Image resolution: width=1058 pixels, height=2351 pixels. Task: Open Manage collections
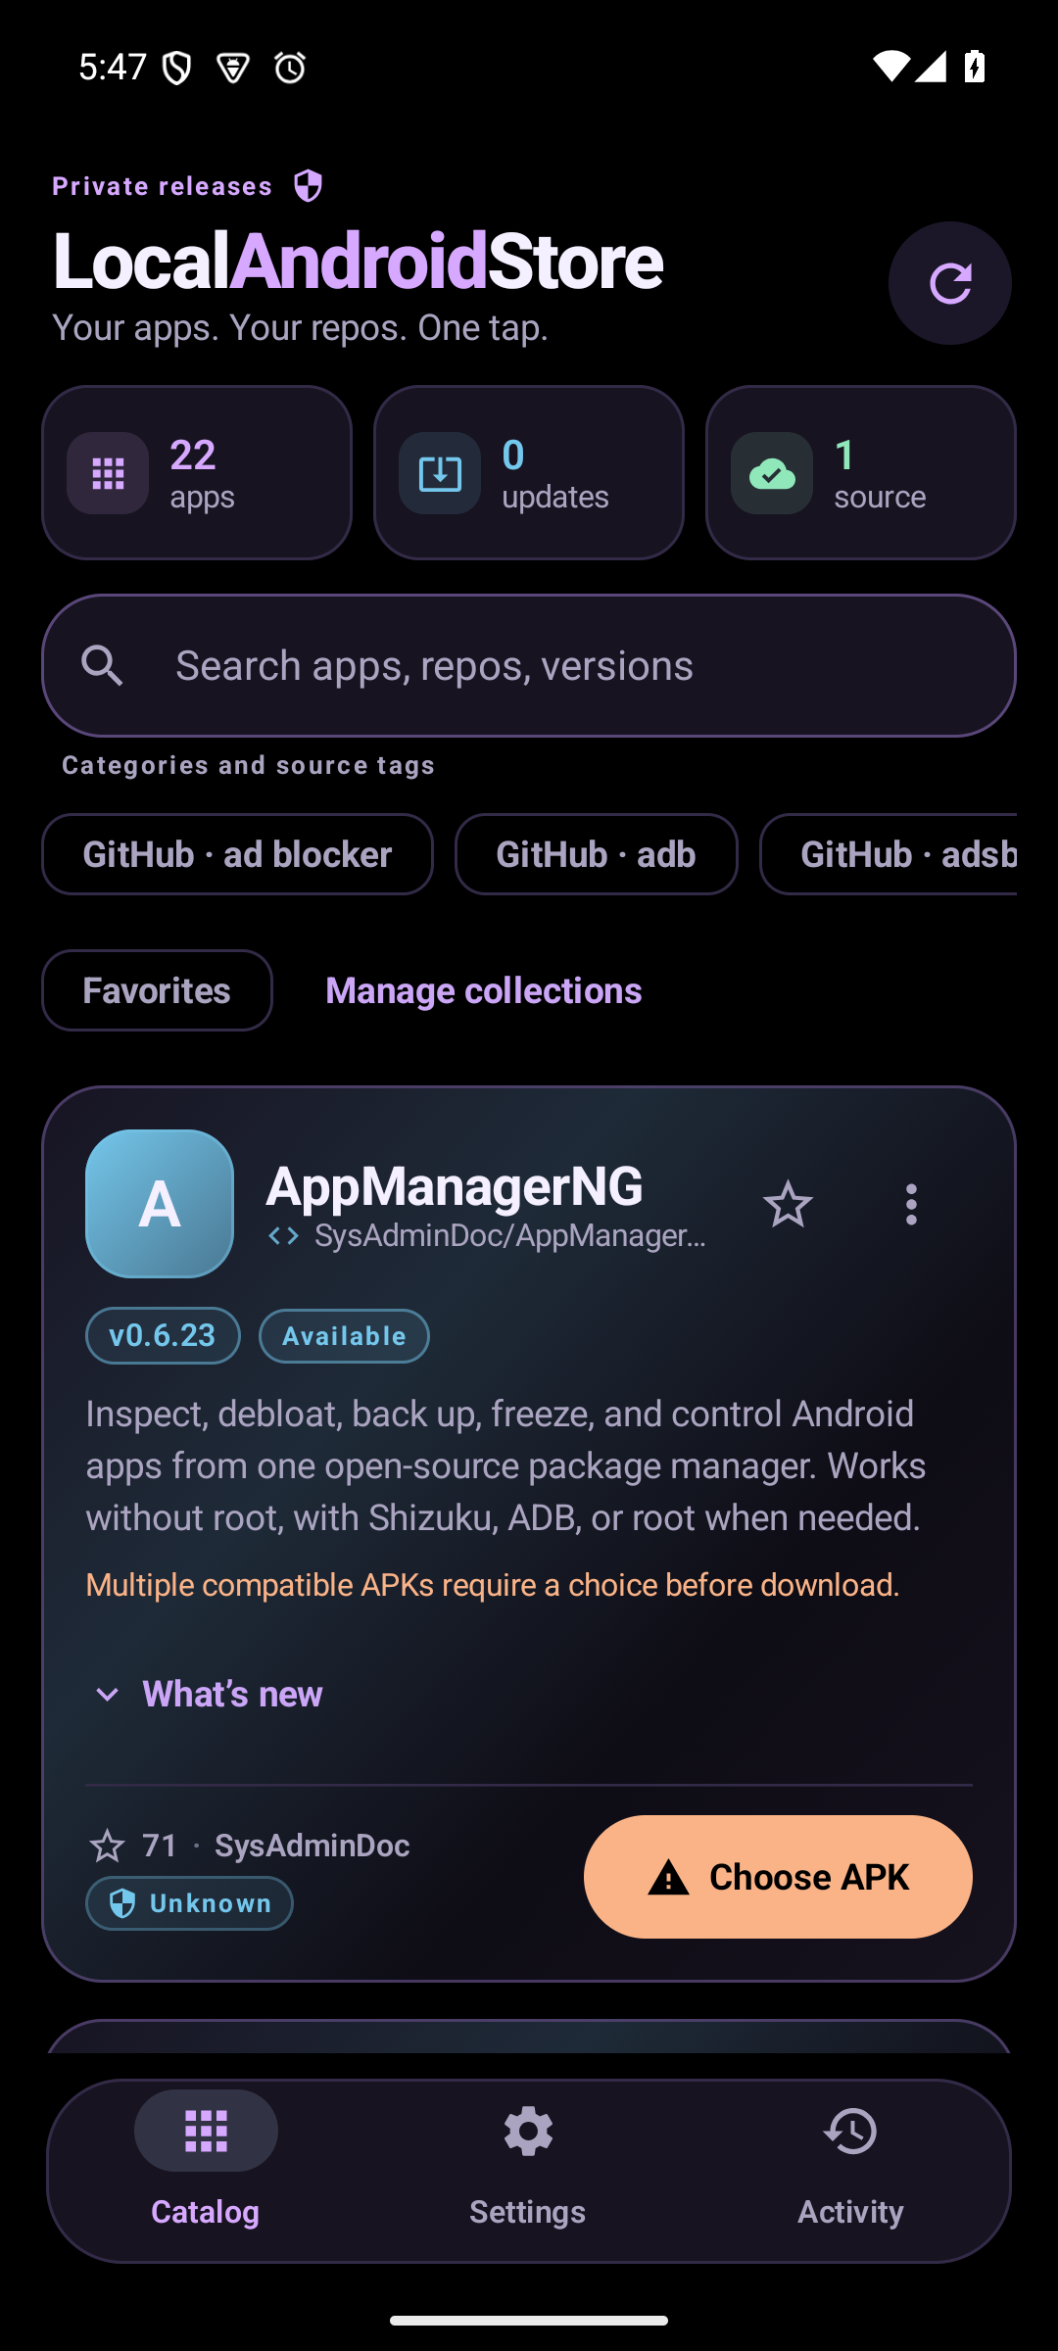click(x=484, y=990)
